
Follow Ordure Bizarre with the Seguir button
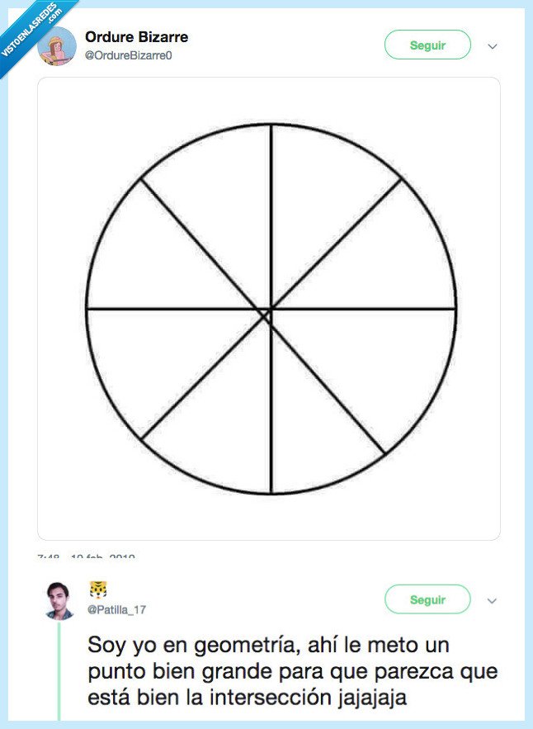click(x=427, y=45)
